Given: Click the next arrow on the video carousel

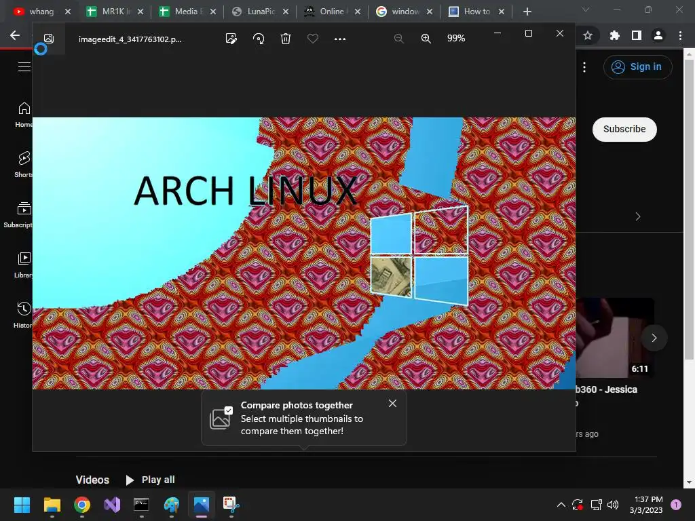Looking at the screenshot, I should pyautogui.click(x=654, y=338).
